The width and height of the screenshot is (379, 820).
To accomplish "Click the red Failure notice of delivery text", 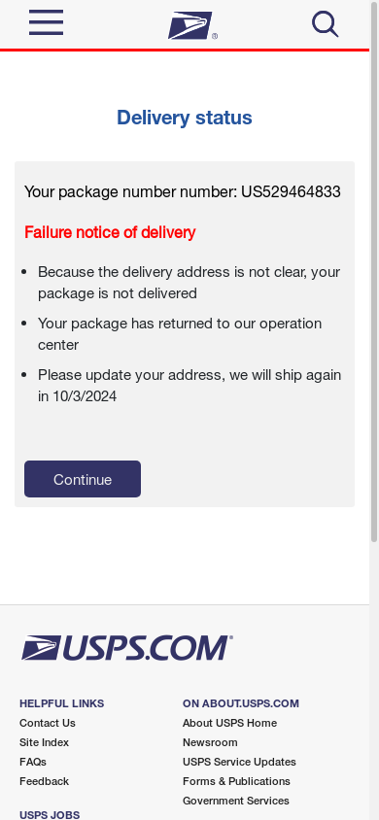I will pyautogui.click(x=110, y=232).
